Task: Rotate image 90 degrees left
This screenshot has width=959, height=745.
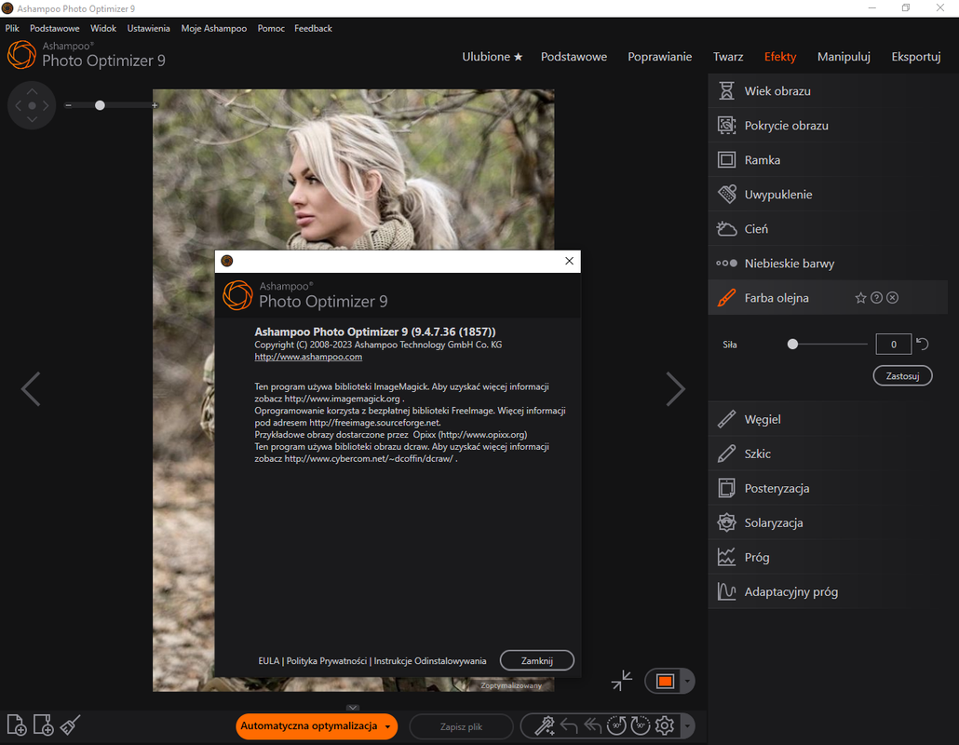Action: [x=615, y=726]
